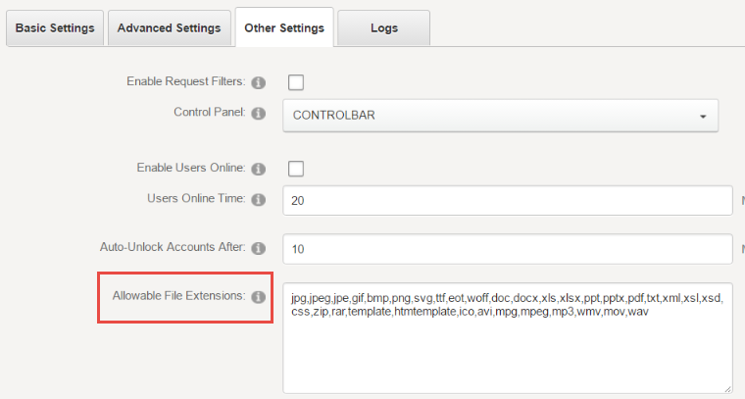Go to the Logs tab

[384, 28]
